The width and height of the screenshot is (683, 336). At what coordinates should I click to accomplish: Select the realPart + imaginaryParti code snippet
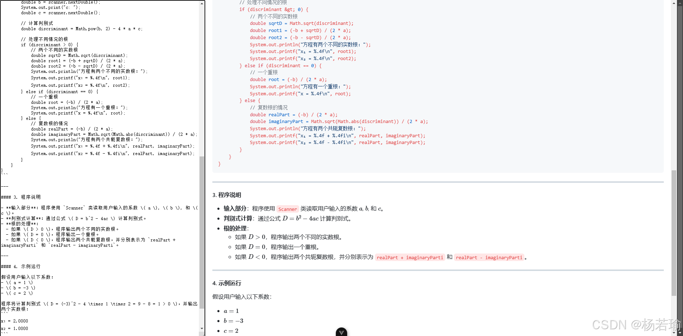[x=410, y=257]
